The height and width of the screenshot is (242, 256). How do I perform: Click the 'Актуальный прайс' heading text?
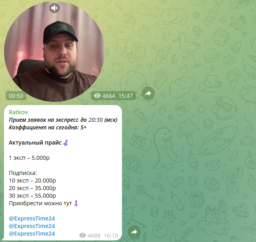35,143
